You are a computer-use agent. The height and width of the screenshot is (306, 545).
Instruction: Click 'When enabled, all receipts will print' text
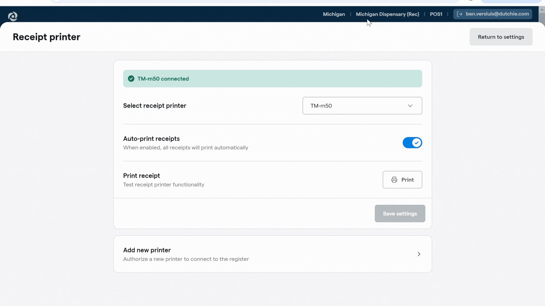point(186,148)
